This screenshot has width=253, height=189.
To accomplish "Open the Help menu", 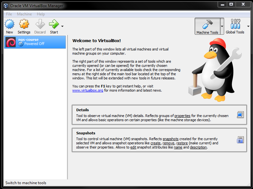I will coord(41,14).
